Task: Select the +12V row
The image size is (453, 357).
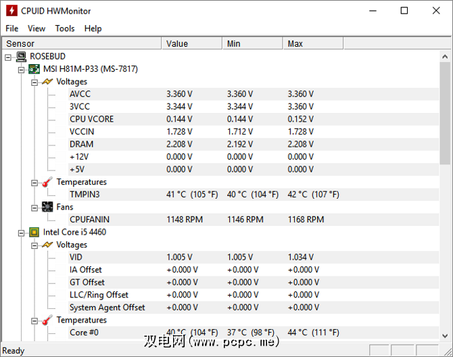Action: pos(254,157)
